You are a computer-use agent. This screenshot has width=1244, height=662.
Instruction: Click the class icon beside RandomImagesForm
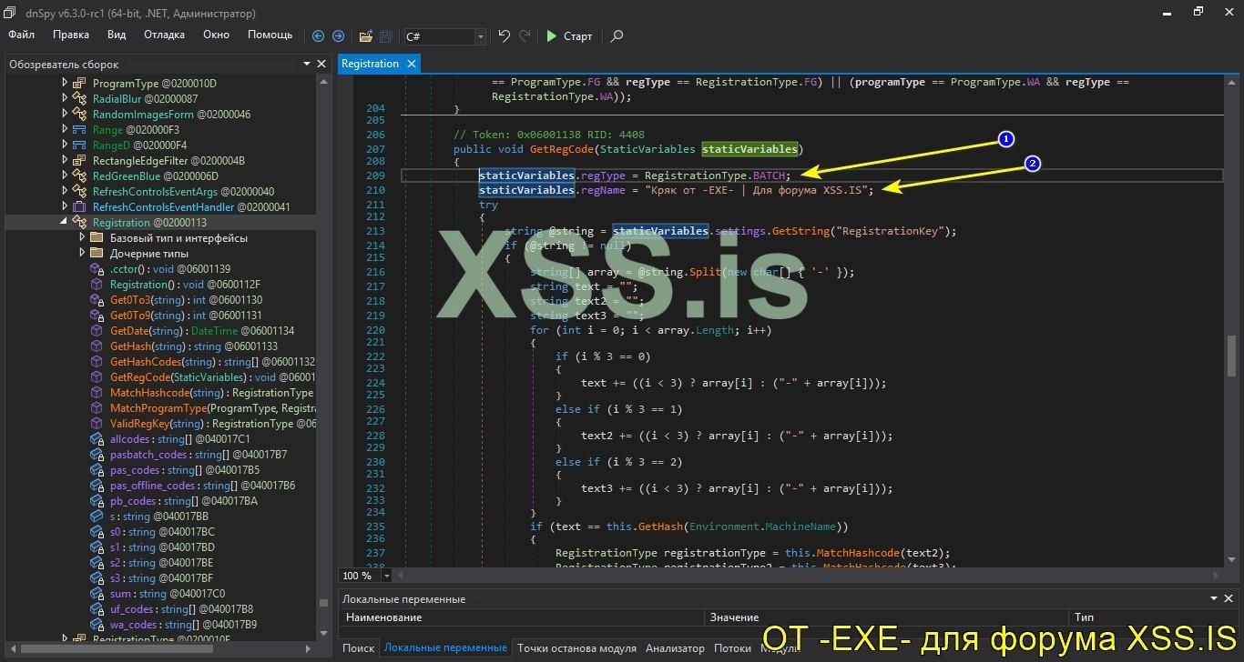(79, 115)
